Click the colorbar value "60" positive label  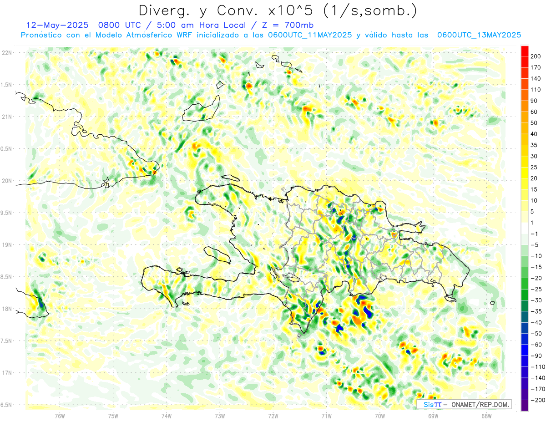[534, 112]
